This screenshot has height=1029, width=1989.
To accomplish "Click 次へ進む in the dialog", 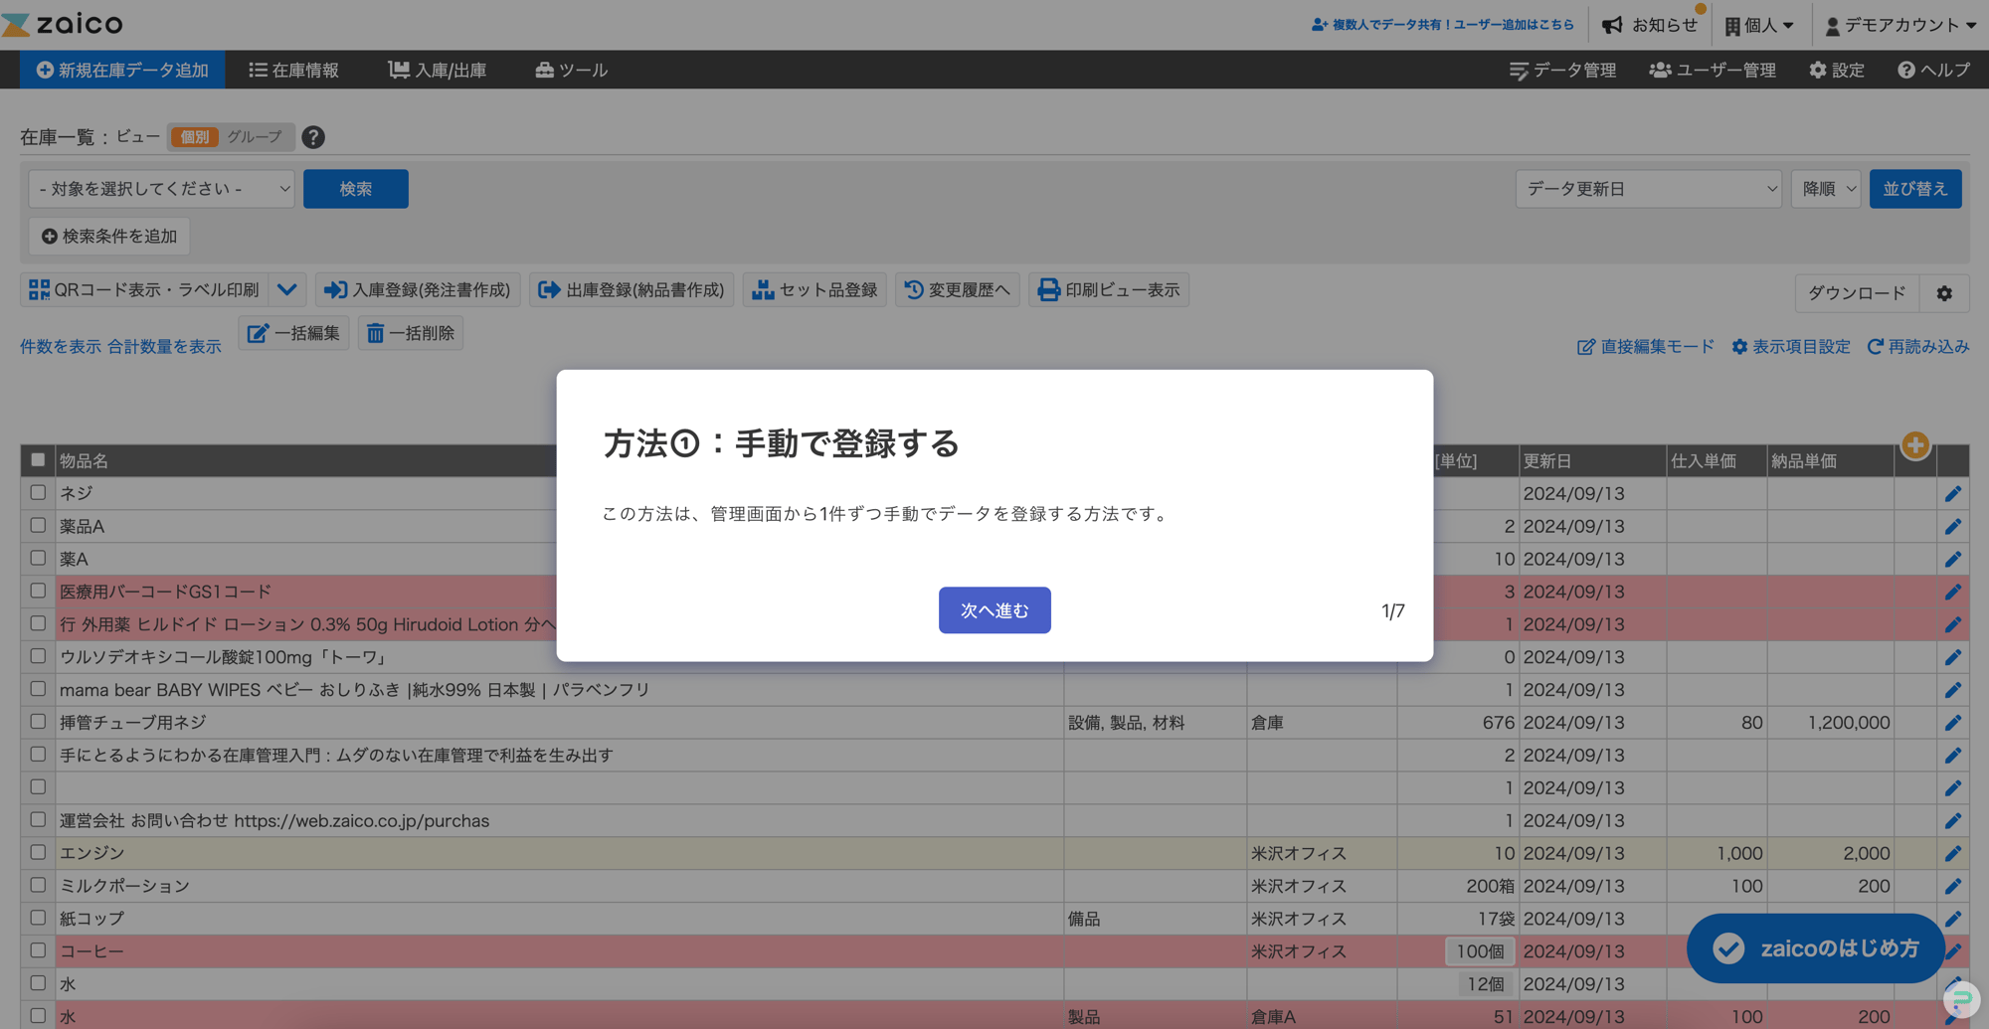I will [x=994, y=610].
